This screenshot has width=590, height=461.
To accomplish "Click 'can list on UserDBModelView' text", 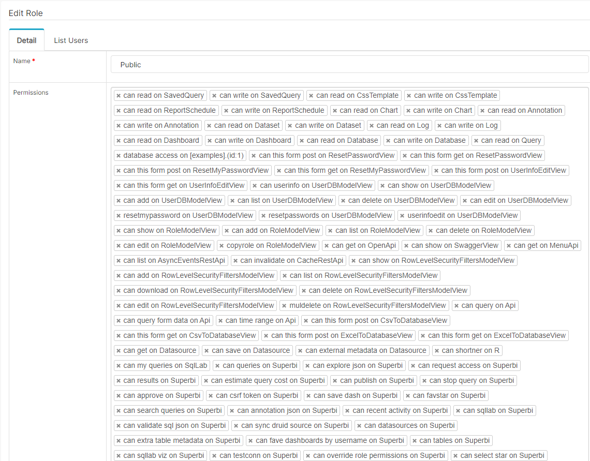I will click(x=285, y=200).
